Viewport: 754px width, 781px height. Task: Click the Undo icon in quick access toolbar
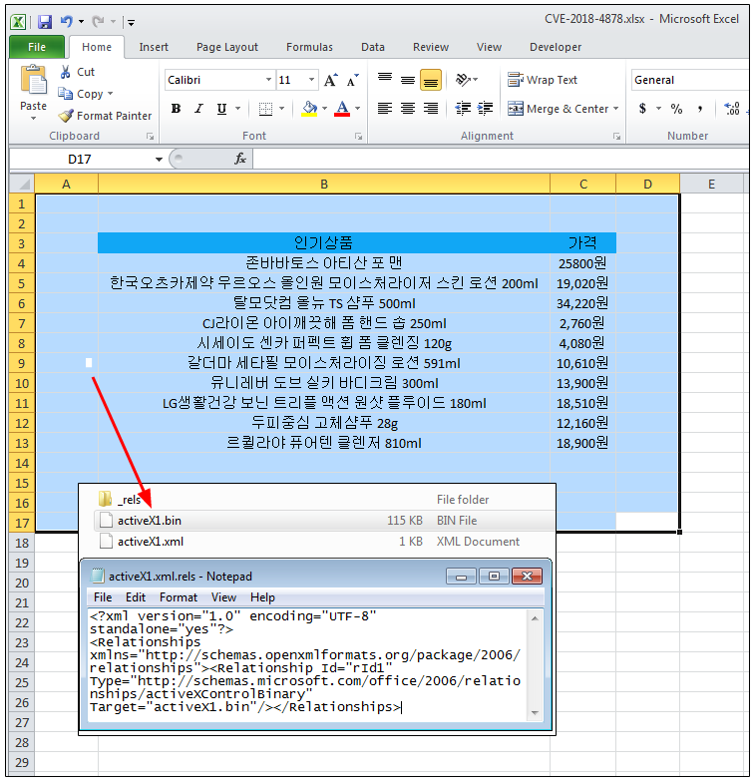point(67,21)
